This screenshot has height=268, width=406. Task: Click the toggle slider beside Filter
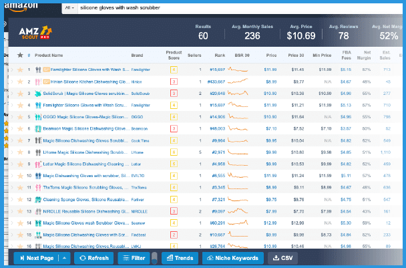154,257
